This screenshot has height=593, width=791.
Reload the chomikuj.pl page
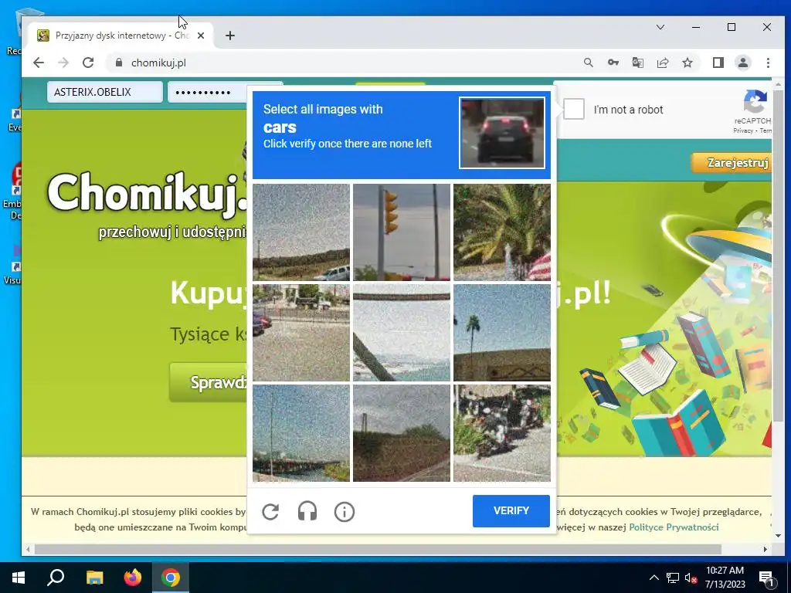point(88,63)
